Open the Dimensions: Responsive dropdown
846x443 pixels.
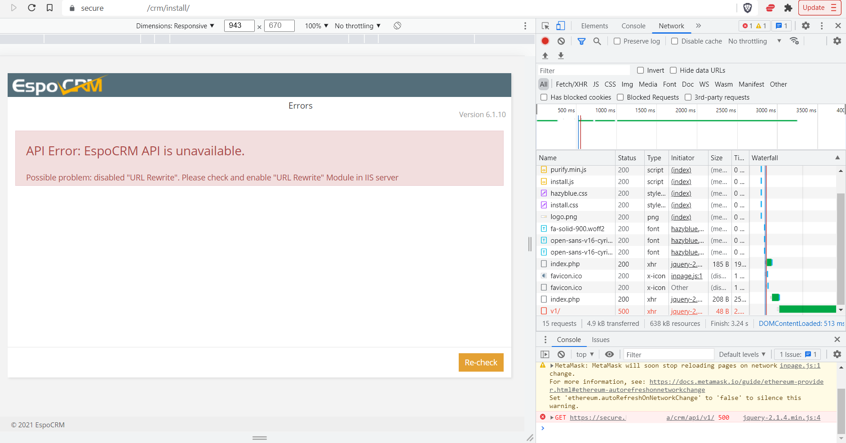175,26
